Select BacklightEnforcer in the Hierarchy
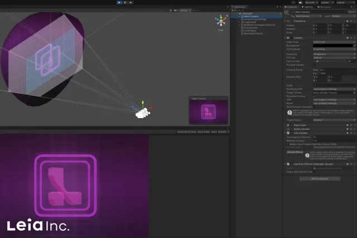This screenshot has width=357, height=238. click(x=253, y=33)
